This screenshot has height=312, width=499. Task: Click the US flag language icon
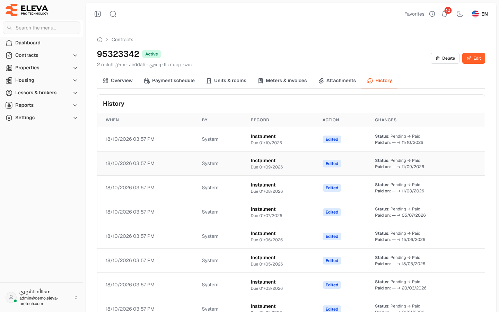tap(475, 14)
